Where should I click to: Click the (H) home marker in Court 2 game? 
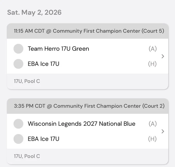click(x=152, y=139)
